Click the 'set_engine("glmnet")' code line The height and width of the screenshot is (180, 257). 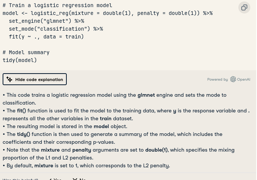click(46, 21)
